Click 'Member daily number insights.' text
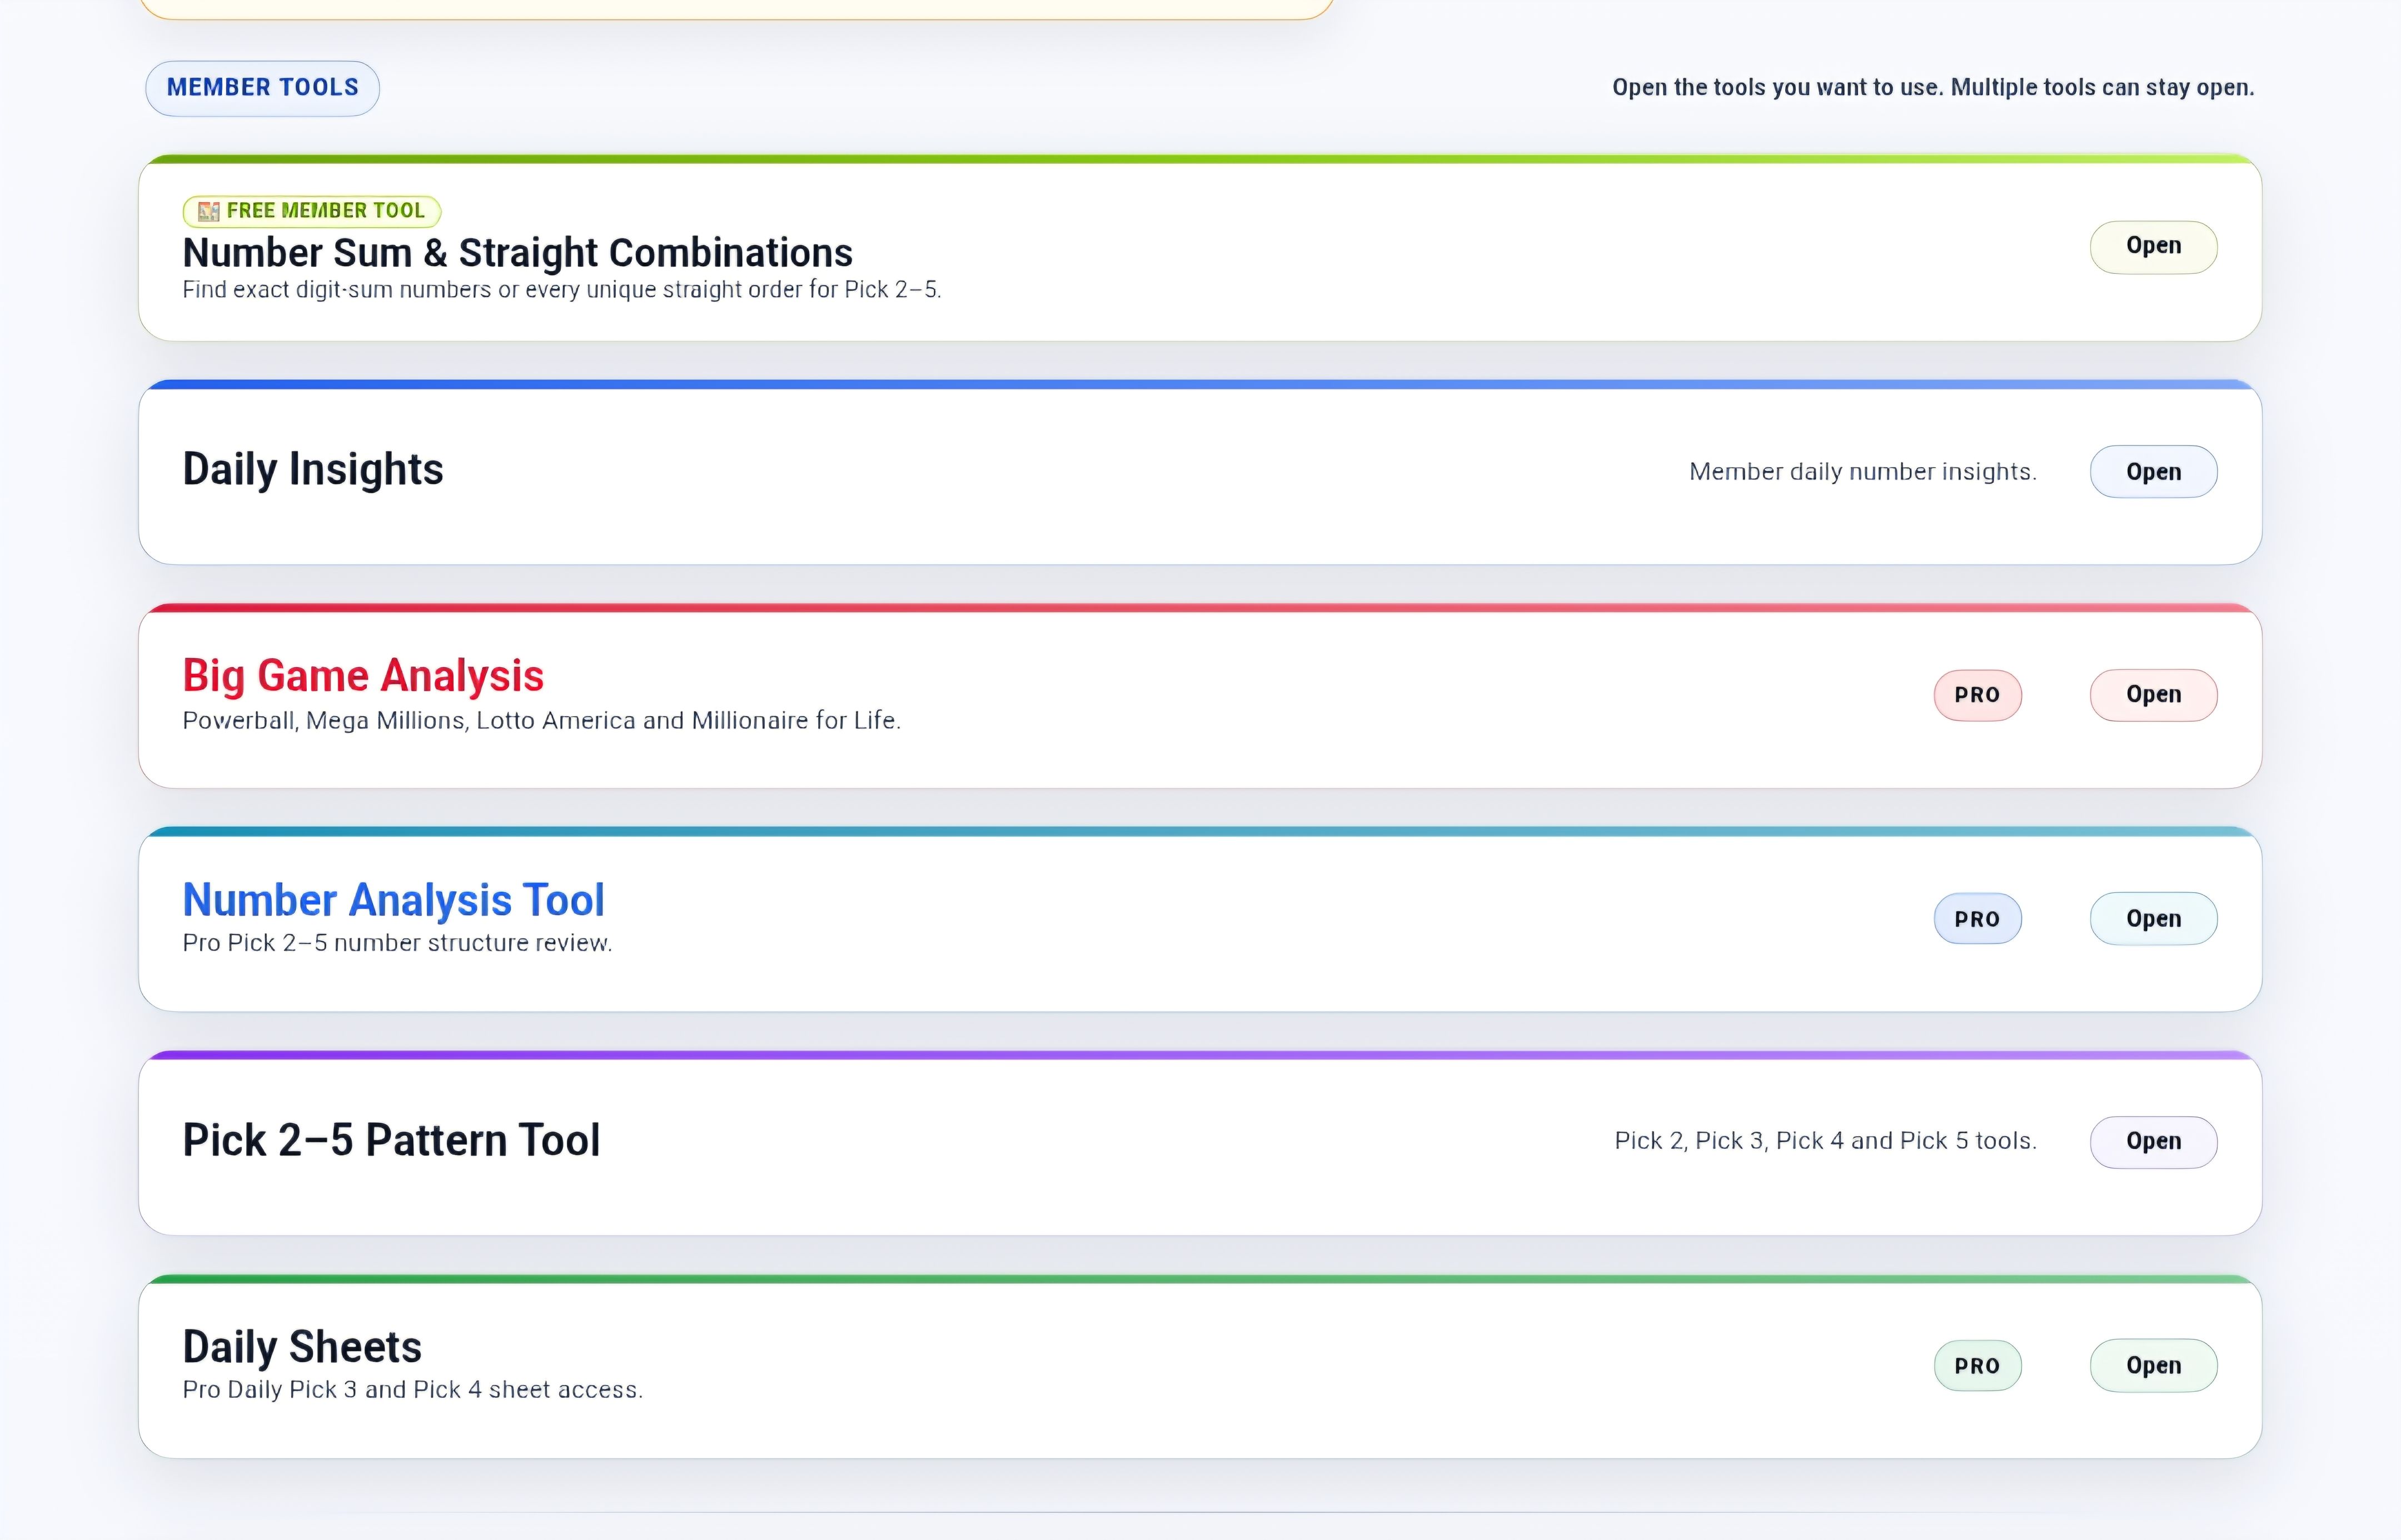The height and width of the screenshot is (1540, 2401). click(1863, 472)
